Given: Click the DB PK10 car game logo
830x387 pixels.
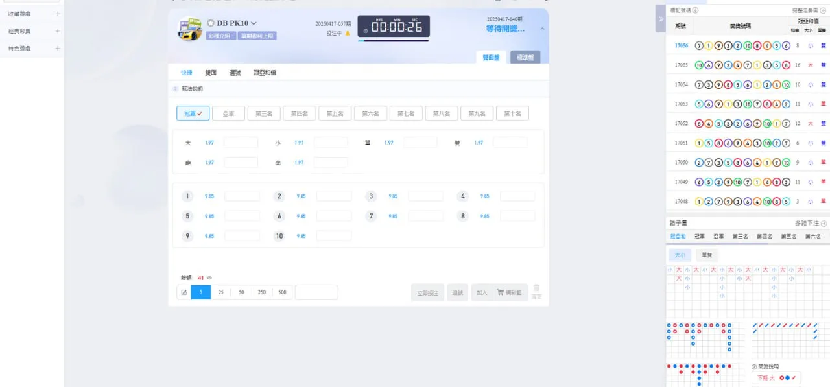Looking at the screenshot, I should pyautogui.click(x=190, y=29).
